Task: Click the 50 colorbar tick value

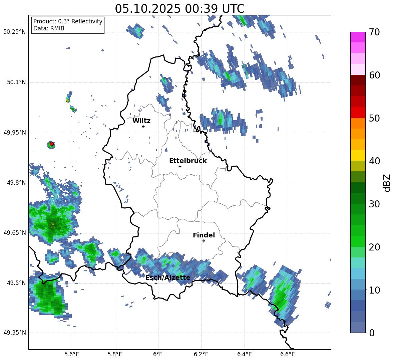Action: click(374, 118)
